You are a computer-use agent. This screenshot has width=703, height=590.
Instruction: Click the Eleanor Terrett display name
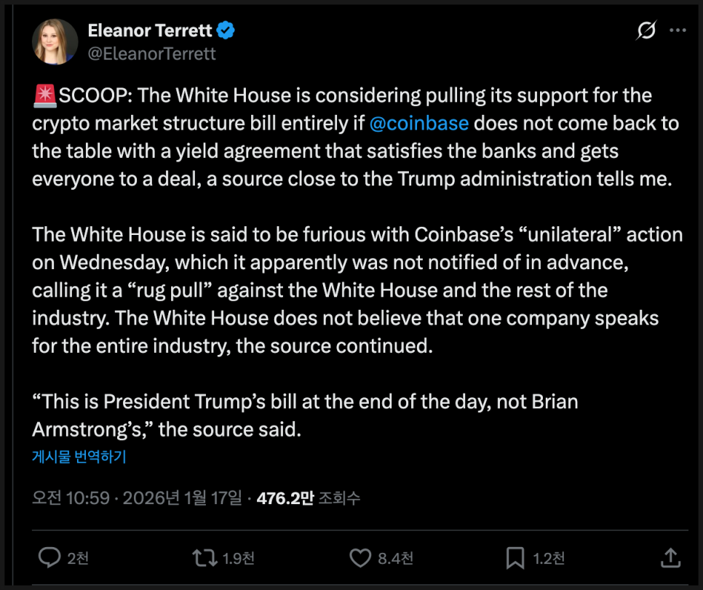[x=151, y=31]
